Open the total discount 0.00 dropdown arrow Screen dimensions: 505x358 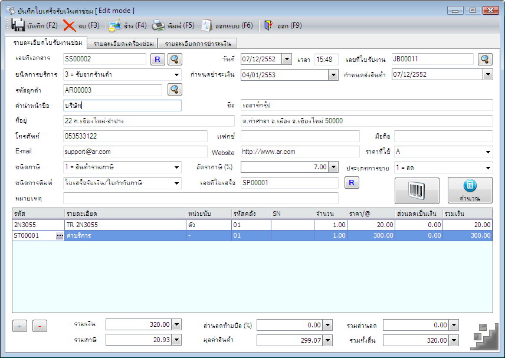pos(454,325)
